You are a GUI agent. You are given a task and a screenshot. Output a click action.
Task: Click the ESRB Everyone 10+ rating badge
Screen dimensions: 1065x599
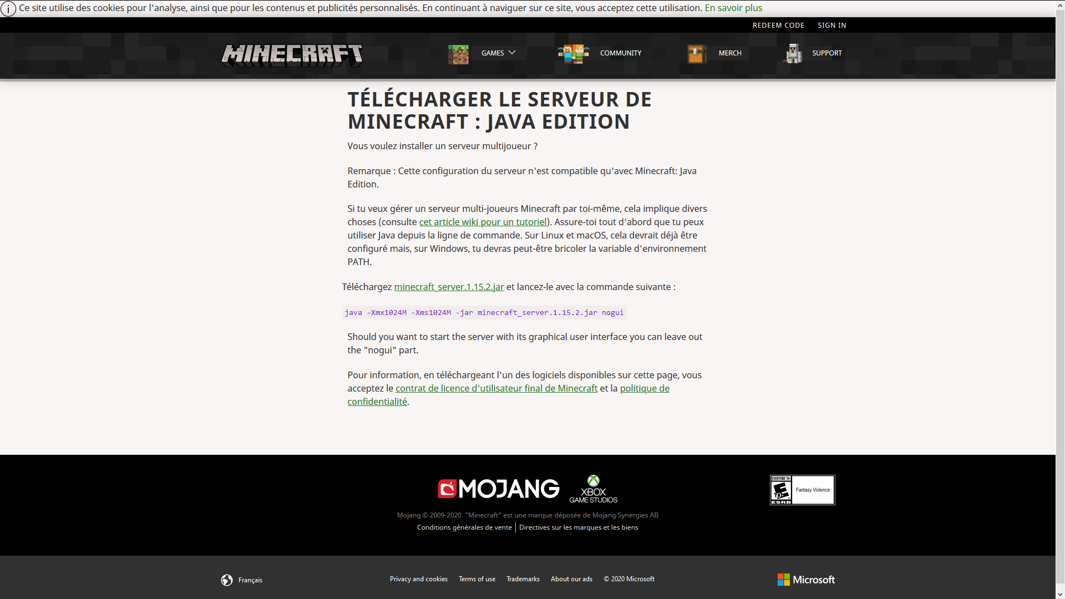(802, 490)
